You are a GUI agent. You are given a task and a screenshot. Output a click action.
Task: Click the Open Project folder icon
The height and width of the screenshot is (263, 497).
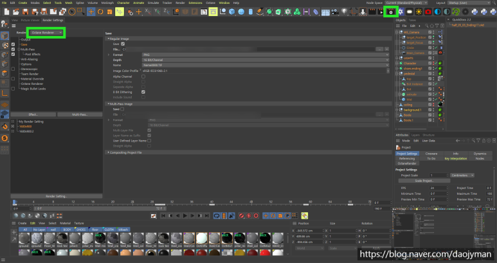pos(16,12)
